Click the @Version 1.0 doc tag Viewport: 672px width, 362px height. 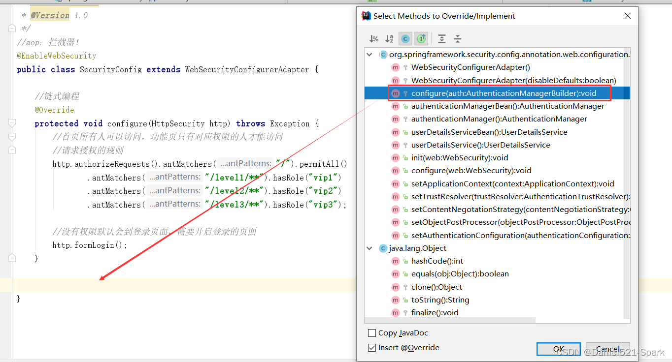coord(59,15)
